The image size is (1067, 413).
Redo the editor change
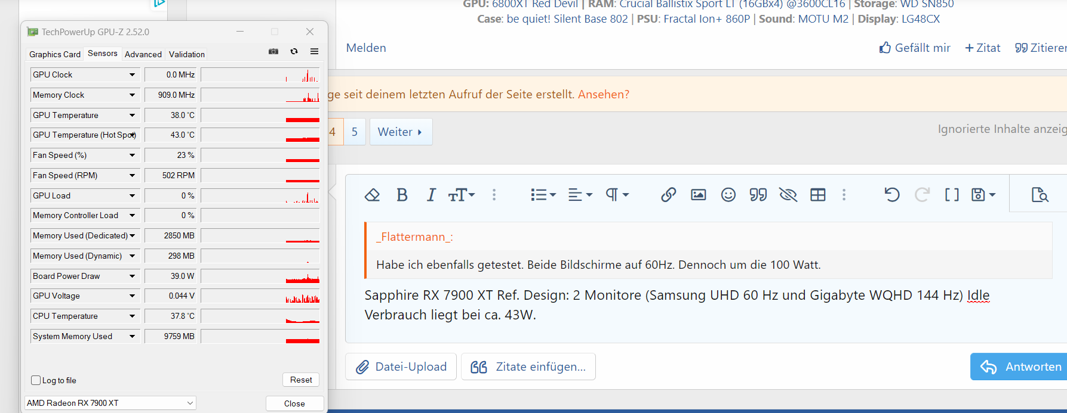(922, 195)
